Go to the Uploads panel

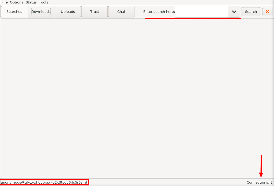pos(68,12)
